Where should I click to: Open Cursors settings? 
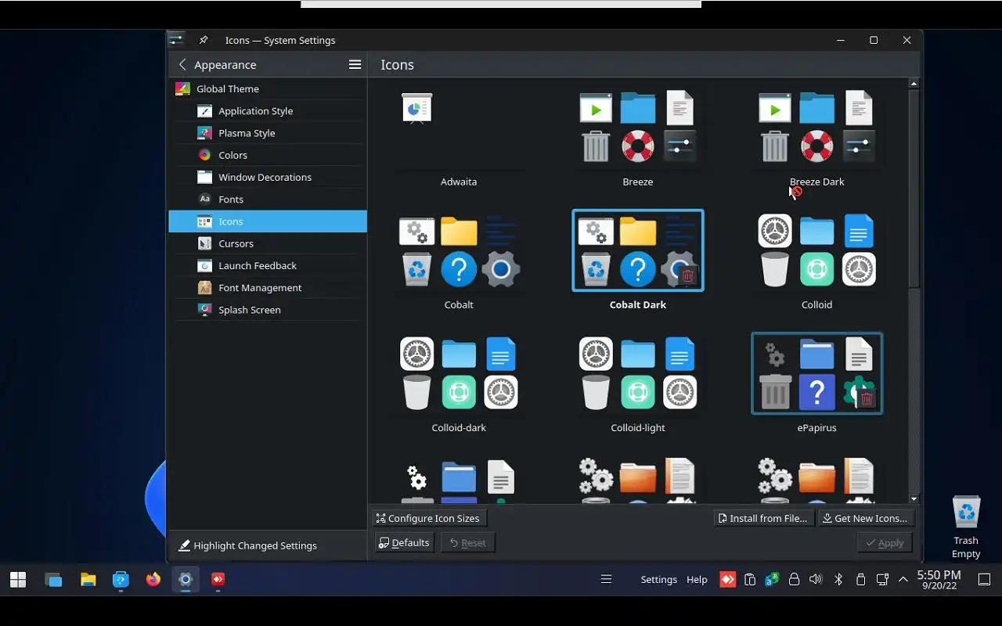tap(268, 243)
